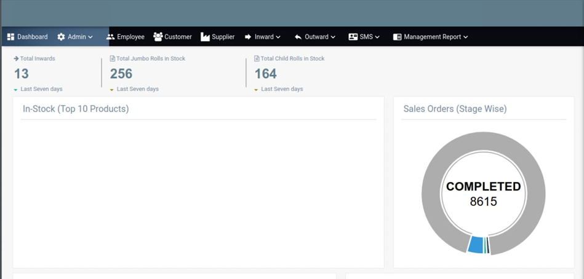Click the Outward reply-arrow icon
This screenshot has height=279, width=584.
pos(298,37)
